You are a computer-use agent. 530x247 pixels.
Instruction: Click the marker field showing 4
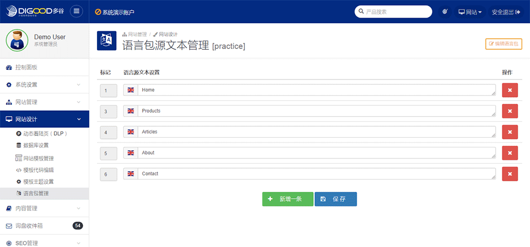pyautogui.click(x=109, y=133)
